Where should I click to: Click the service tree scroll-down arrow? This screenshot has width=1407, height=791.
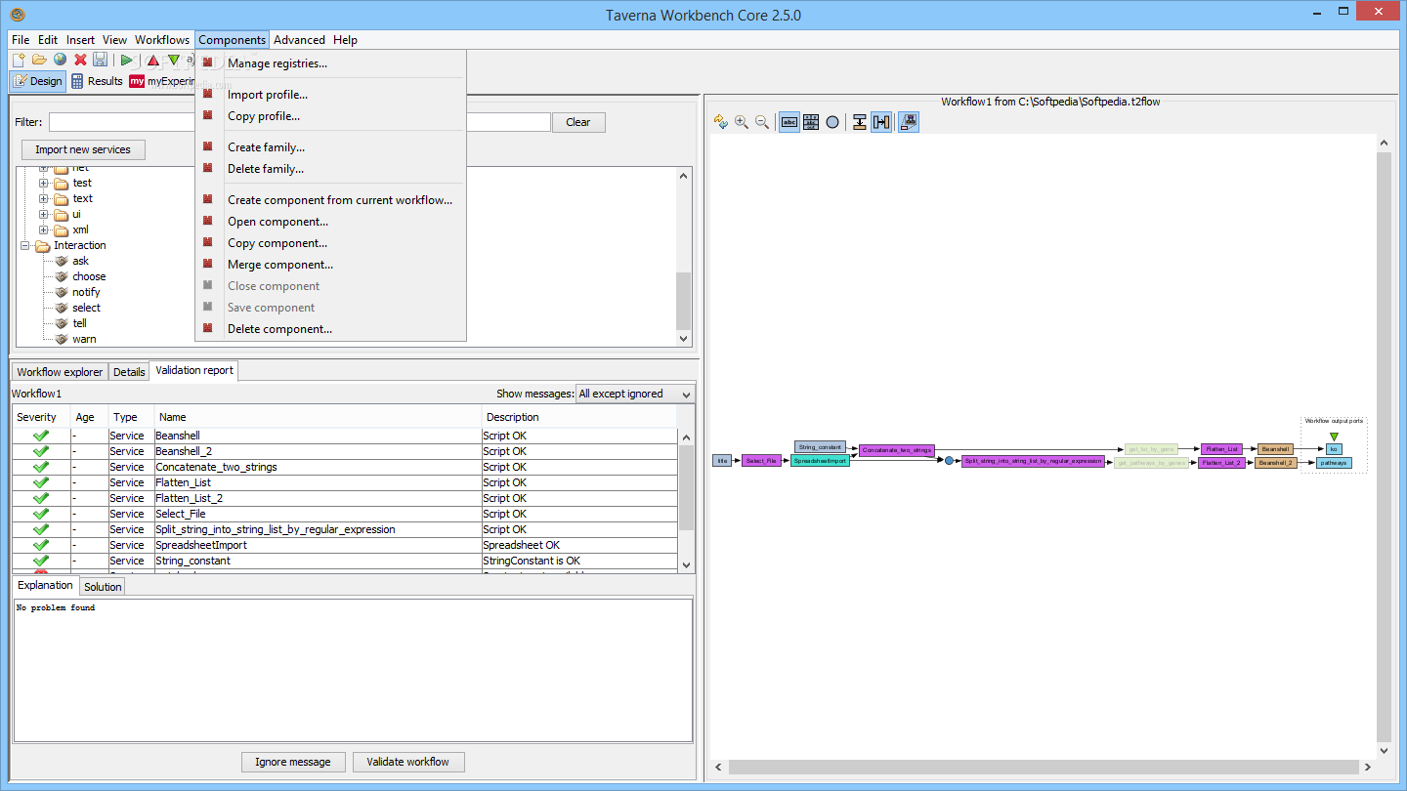pos(683,338)
